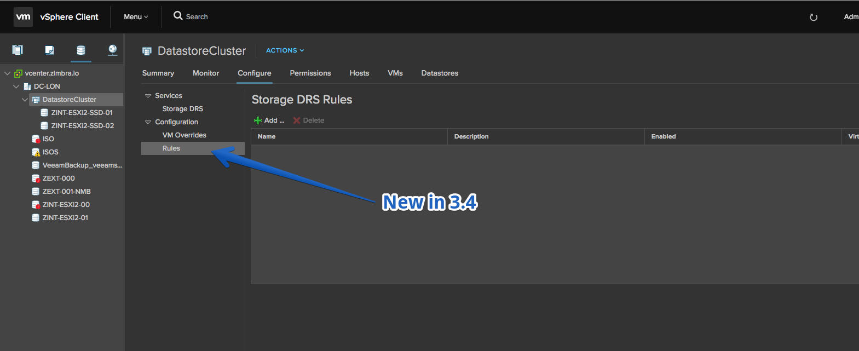The height and width of the screenshot is (351, 859).
Task: Sort by the Enabled column header
Action: pos(743,136)
